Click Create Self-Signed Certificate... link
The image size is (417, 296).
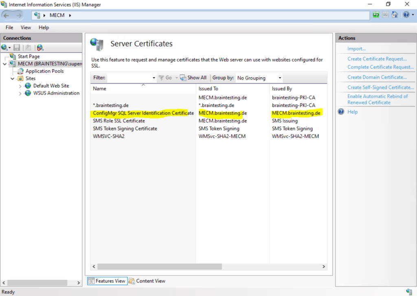tap(381, 87)
